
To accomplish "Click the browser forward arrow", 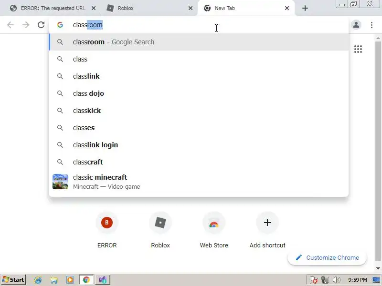I will click(26, 25).
